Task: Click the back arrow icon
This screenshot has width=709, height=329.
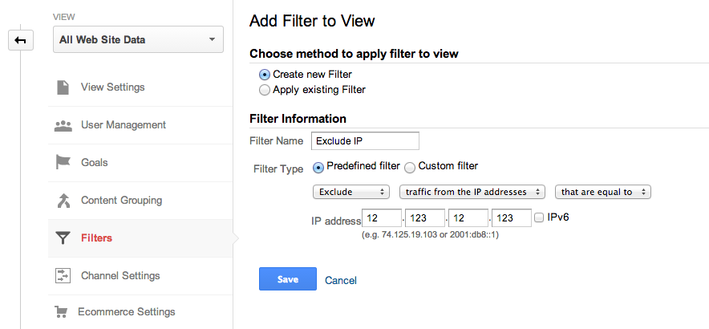Action: pyautogui.click(x=20, y=40)
